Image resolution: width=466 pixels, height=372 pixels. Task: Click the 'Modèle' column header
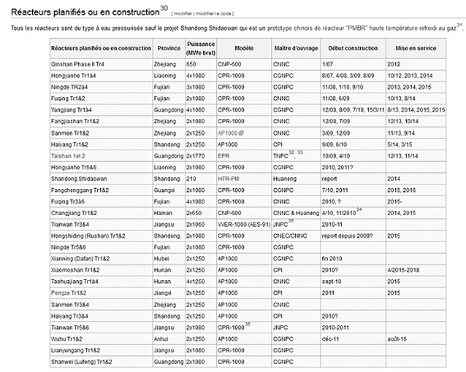coord(244,47)
